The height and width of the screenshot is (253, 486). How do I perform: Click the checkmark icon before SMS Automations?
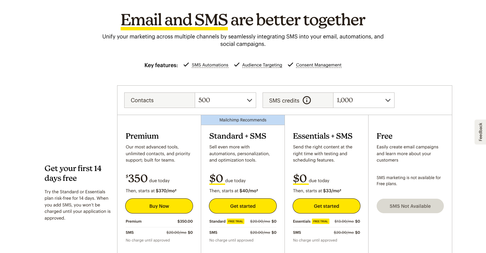186,64
